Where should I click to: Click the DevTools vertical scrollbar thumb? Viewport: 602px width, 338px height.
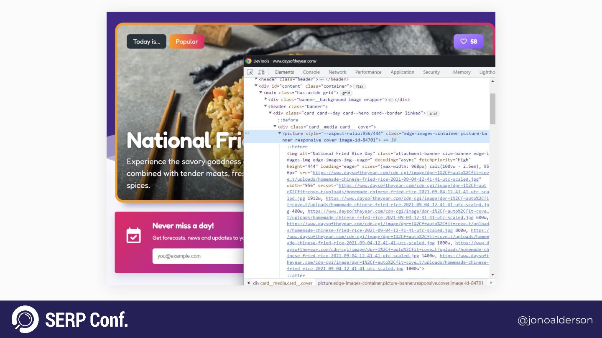492,108
